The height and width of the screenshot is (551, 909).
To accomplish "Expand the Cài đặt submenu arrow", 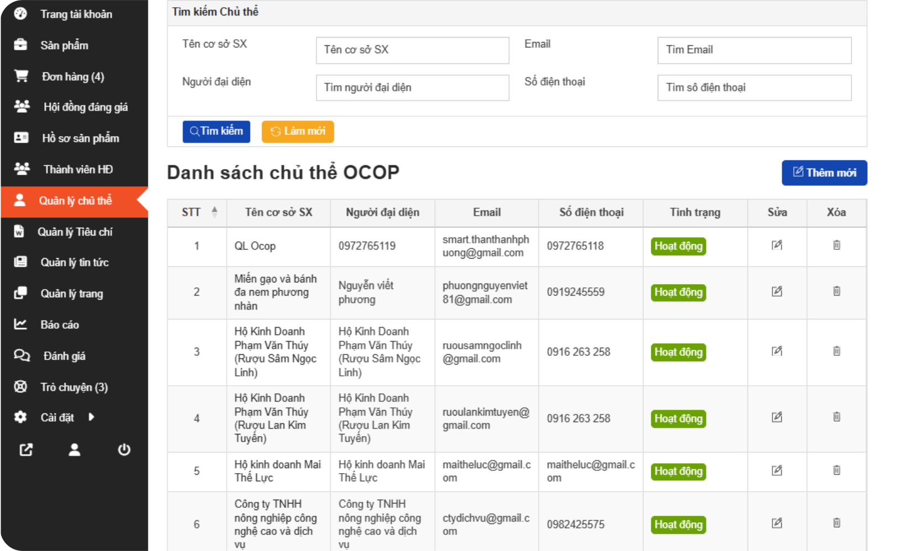I will pos(92,418).
